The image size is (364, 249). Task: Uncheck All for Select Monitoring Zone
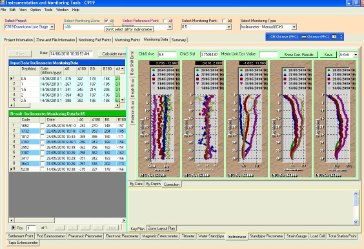pyautogui.click(x=106, y=21)
